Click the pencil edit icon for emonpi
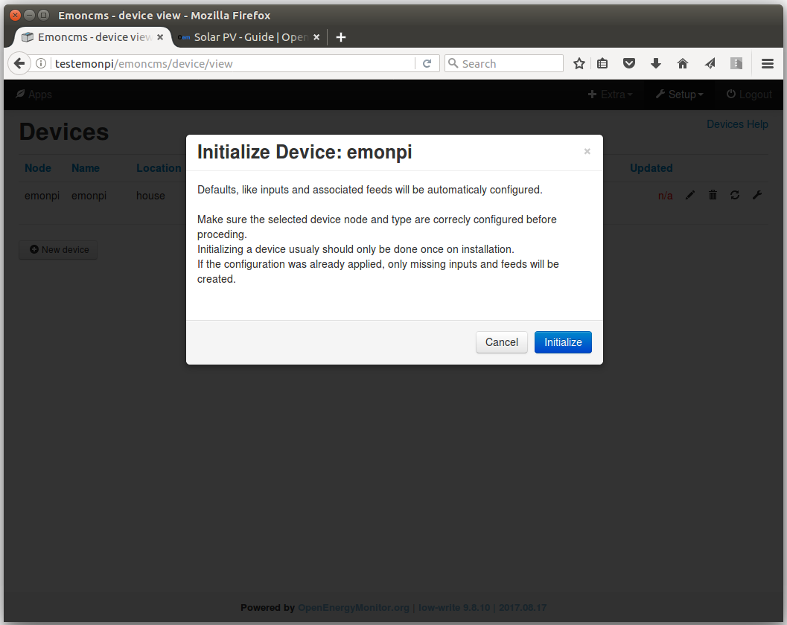Image resolution: width=787 pixels, height=625 pixels. (x=690, y=195)
